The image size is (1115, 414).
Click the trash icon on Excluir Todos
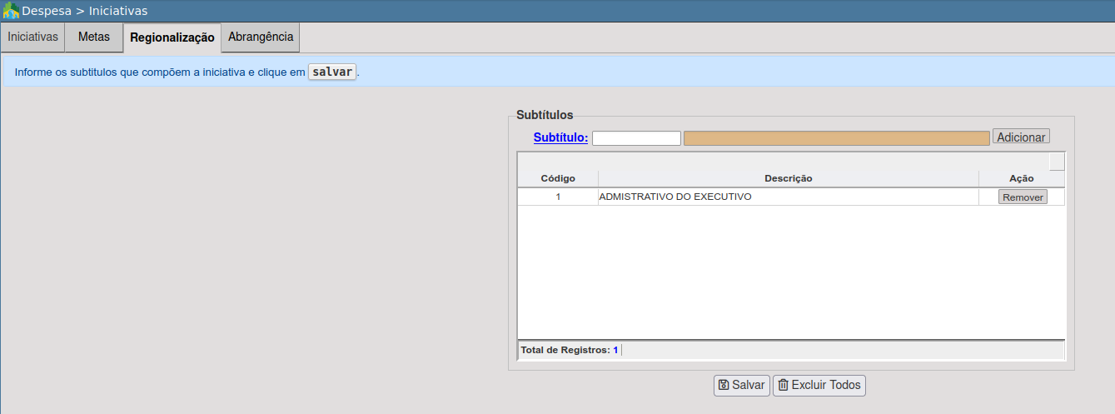pyautogui.click(x=783, y=385)
